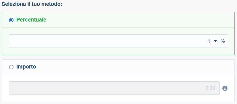Click the gap between the Percentuale and Importo panels
Image resolution: width=237 pixels, height=104 pixels.
click(x=118, y=57)
